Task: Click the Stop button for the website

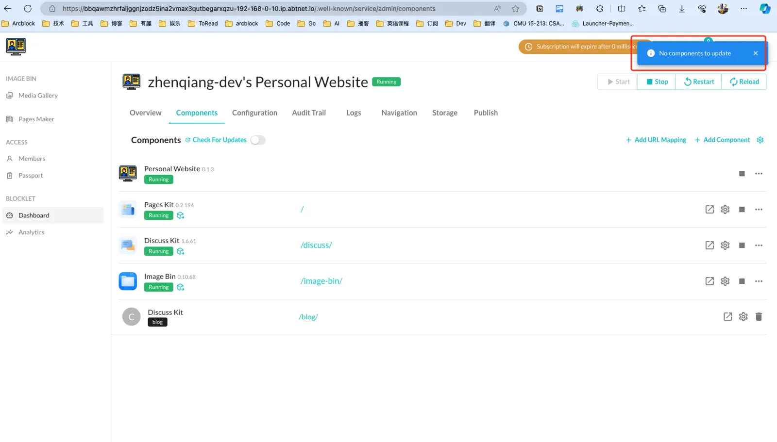Action: [657, 82]
